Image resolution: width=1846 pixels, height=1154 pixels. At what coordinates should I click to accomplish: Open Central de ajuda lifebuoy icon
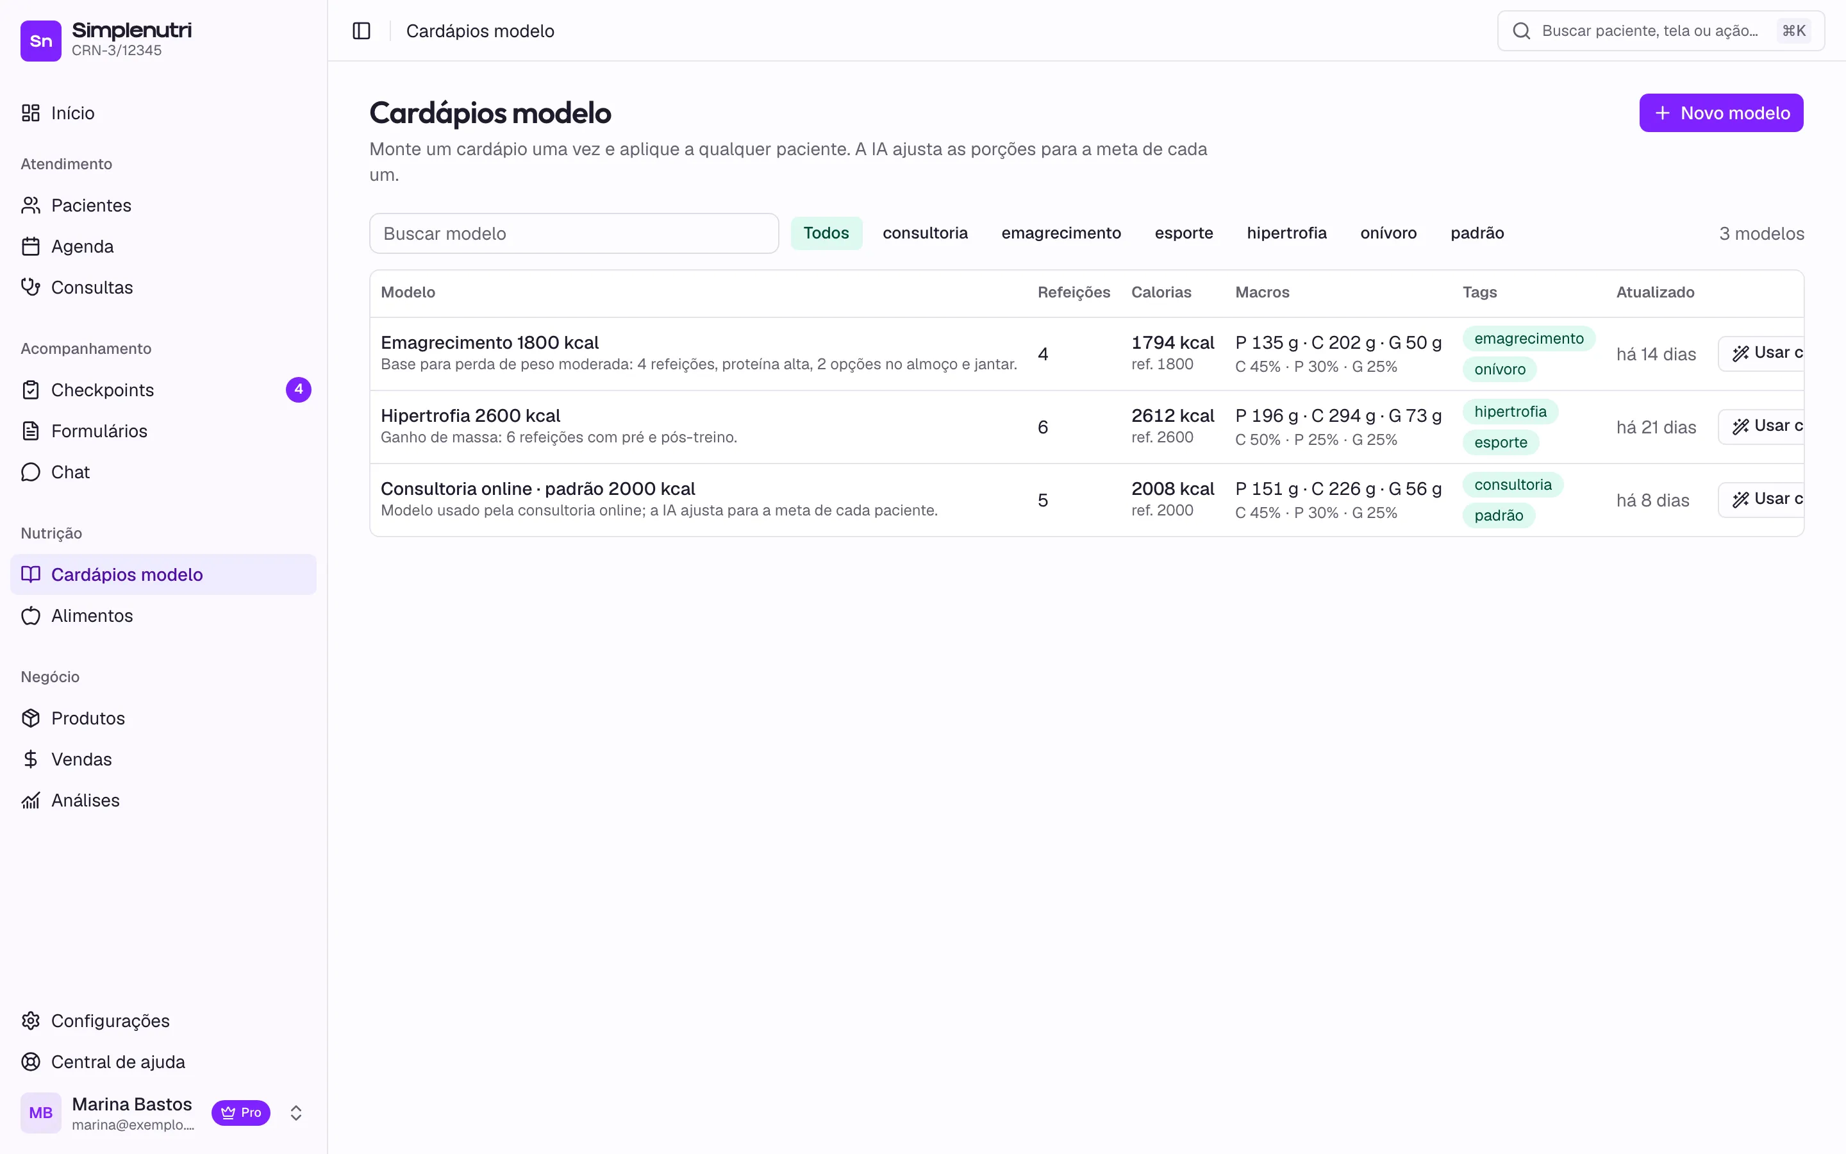pos(31,1062)
